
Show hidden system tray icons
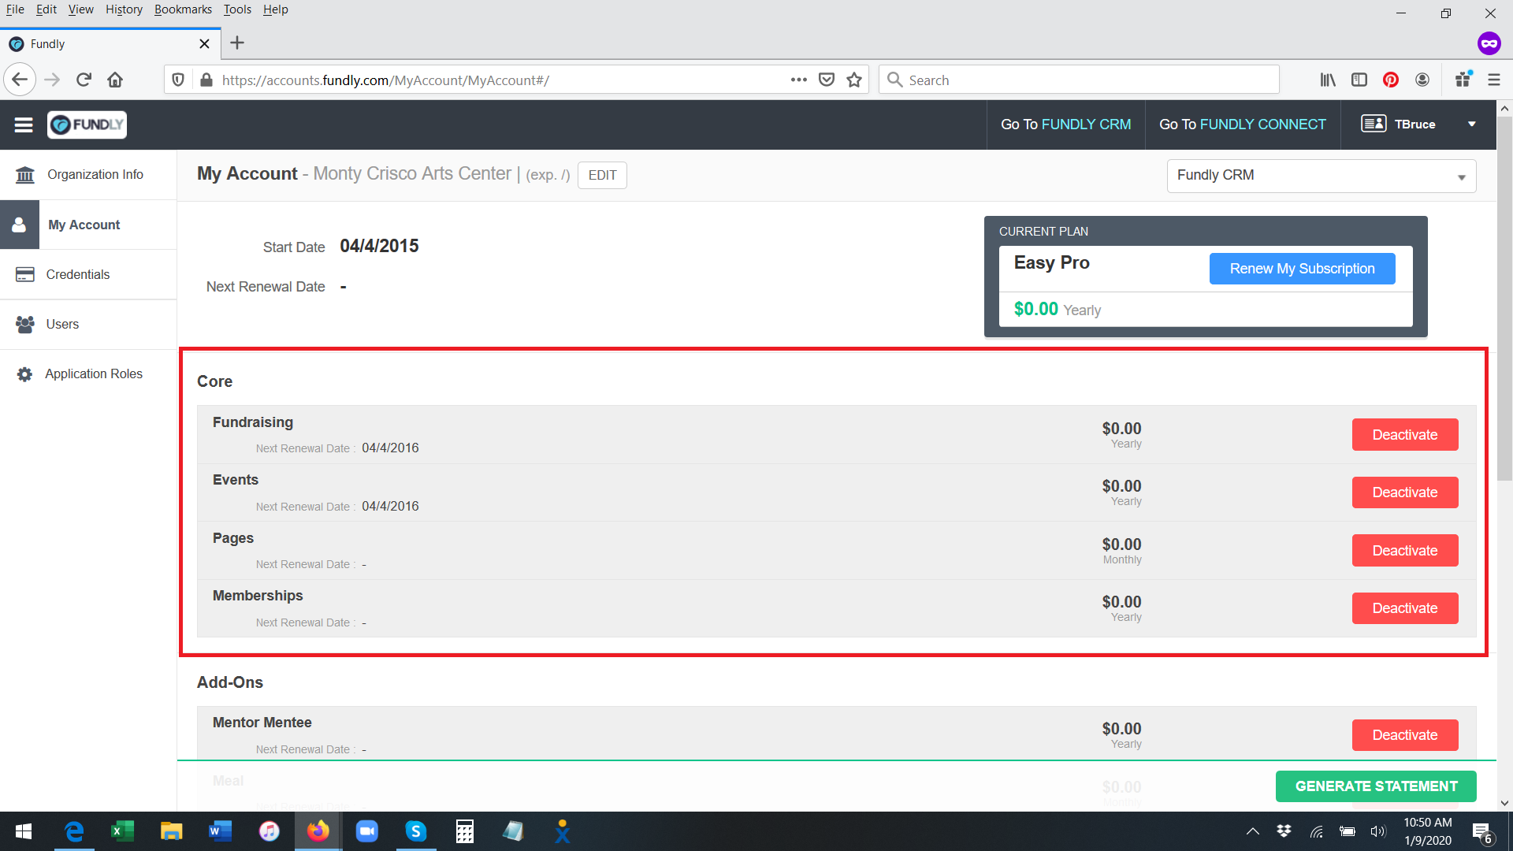[x=1252, y=831]
